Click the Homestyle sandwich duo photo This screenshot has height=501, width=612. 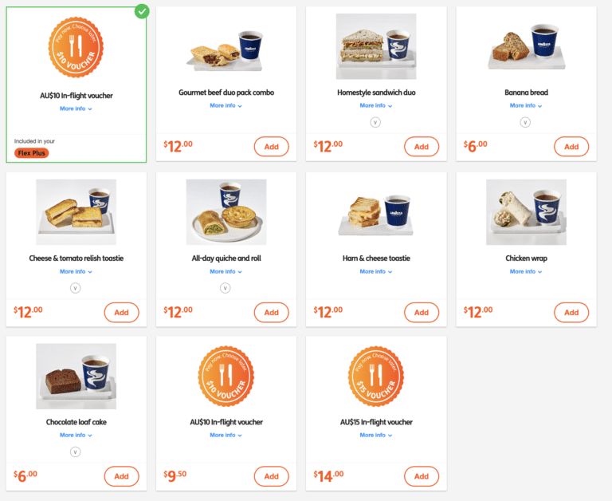tap(376, 45)
